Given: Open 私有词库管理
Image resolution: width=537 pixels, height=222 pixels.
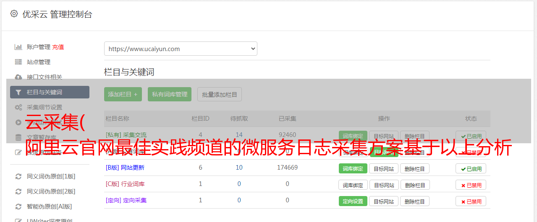Looking at the screenshot, I should [170, 94].
